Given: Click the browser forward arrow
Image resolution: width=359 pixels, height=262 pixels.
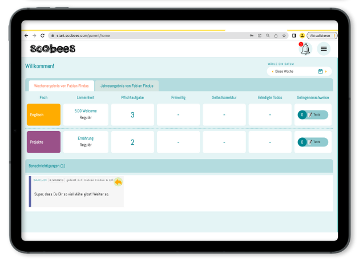Looking at the screenshot, I should click(34, 36).
